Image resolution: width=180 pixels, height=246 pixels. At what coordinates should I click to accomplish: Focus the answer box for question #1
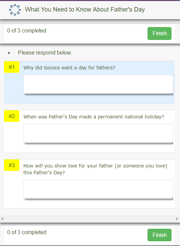pyautogui.click(x=98, y=84)
